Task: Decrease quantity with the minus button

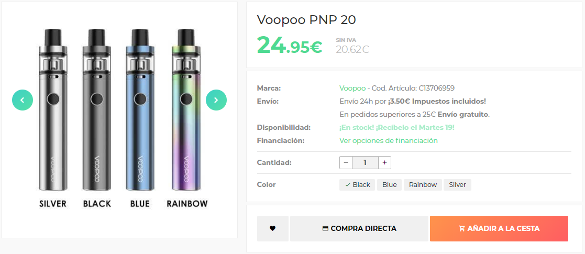Action: coord(346,163)
